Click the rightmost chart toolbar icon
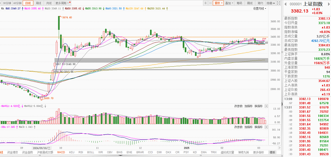 [278, 3]
